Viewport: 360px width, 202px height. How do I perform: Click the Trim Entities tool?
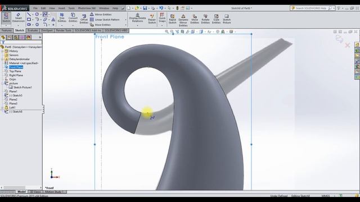click(62, 18)
